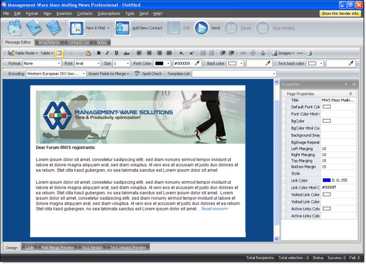Image resolution: width=366 pixels, height=264 pixels.
Task: Click the Add New Contact icon
Action: tap(122, 27)
